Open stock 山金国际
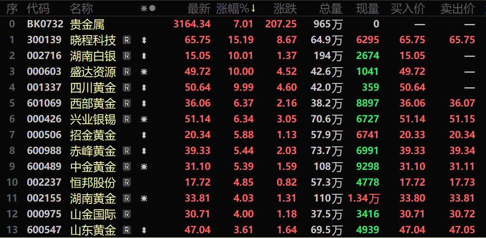 pyautogui.click(x=93, y=214)
